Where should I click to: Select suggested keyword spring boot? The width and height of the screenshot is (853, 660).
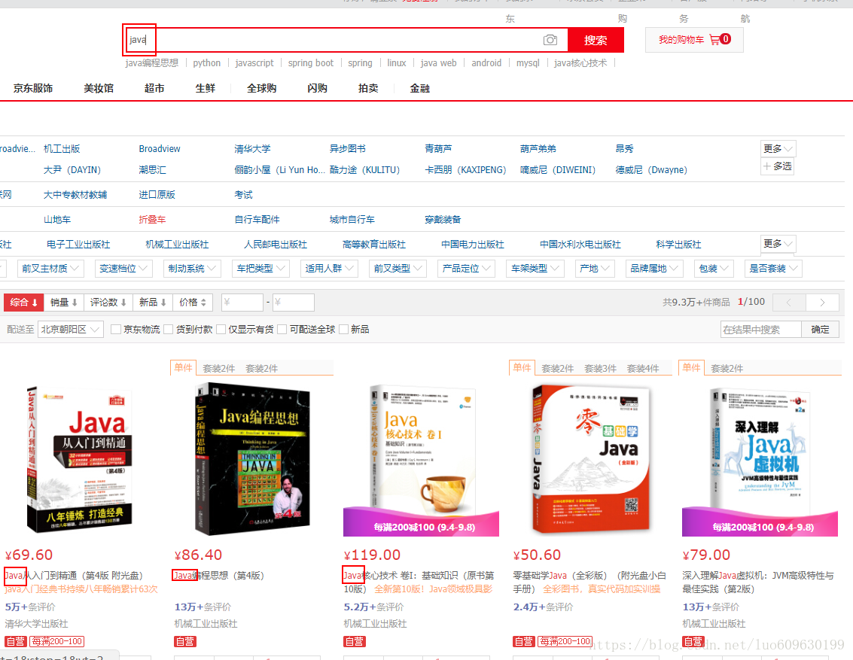click(311, 63)
